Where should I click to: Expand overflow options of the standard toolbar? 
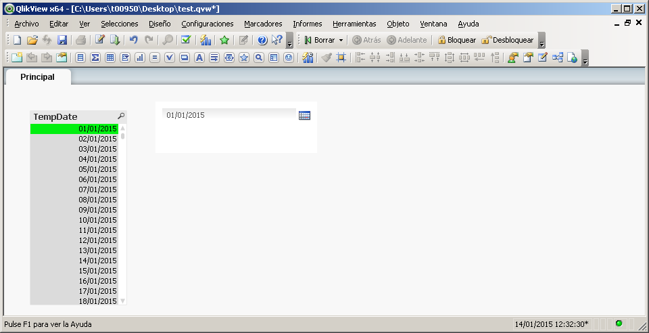[290, 40]
